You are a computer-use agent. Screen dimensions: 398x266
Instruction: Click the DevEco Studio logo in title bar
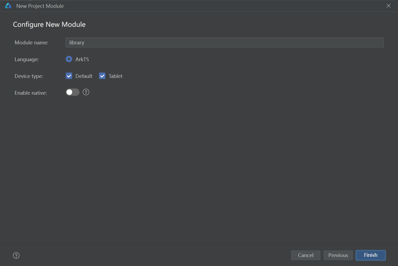(x=8, y=6)
